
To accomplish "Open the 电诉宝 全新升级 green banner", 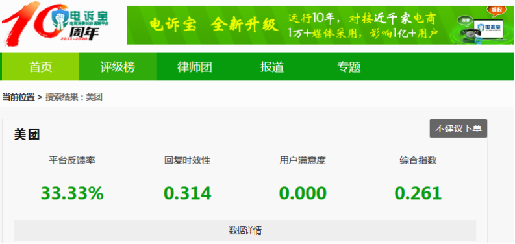I will click(320, 25).
